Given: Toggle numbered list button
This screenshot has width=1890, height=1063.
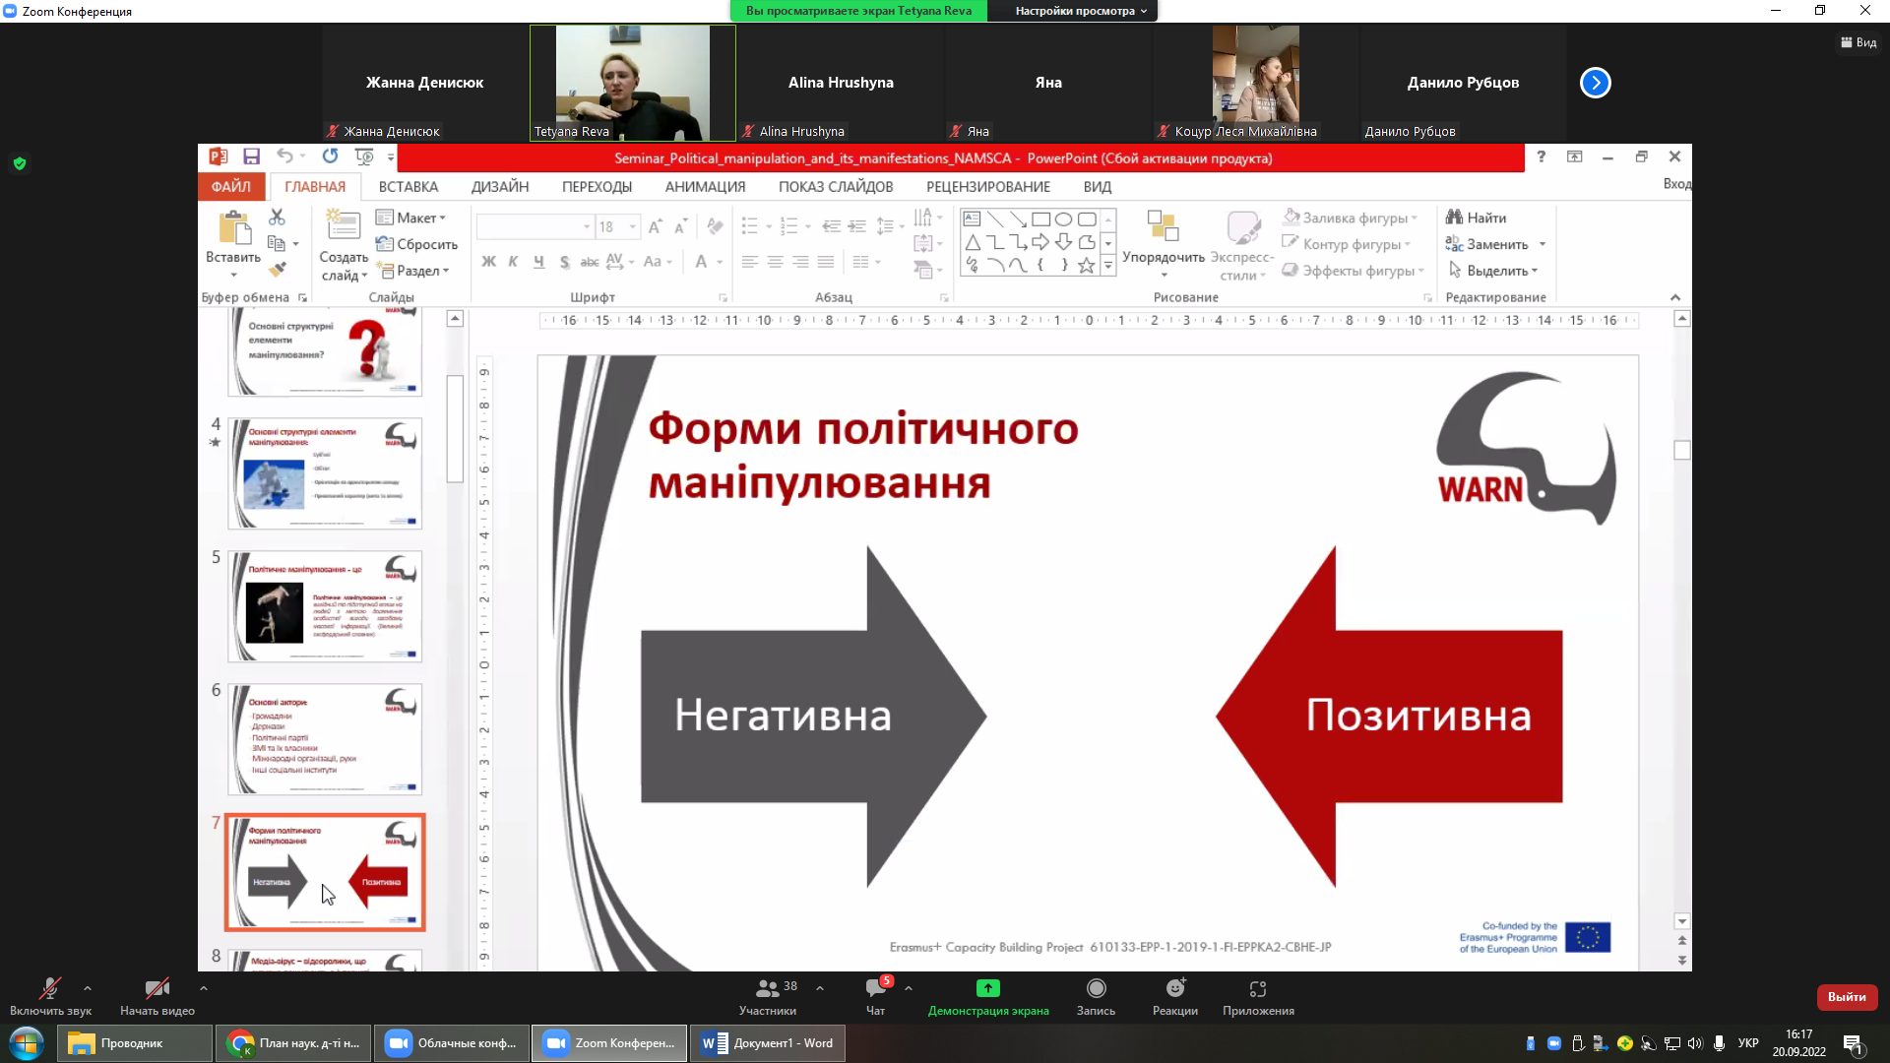Looking at the screenshot, I should coord(789,227).
